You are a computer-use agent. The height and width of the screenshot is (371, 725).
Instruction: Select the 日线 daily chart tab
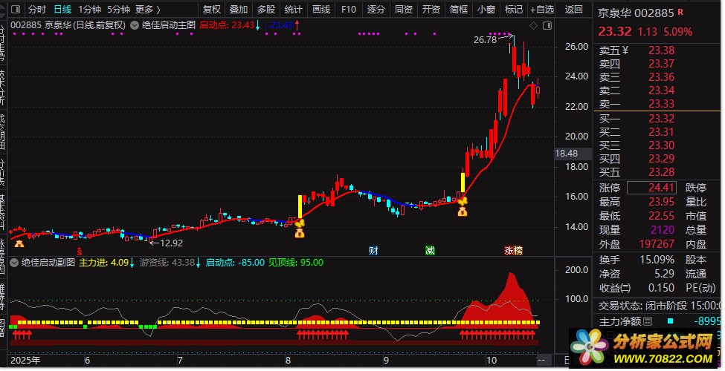tap(62, 9)
